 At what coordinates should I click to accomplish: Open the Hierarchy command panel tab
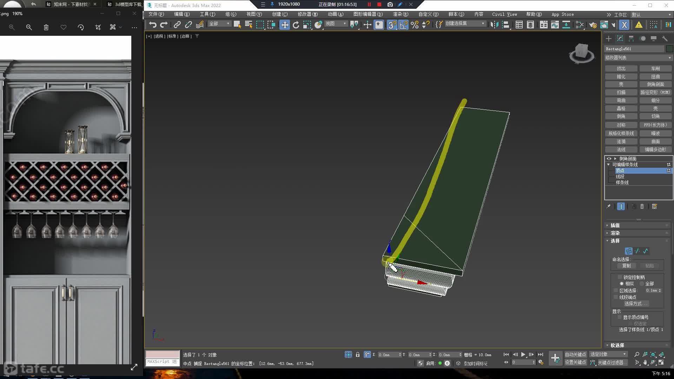coord(631,39)
